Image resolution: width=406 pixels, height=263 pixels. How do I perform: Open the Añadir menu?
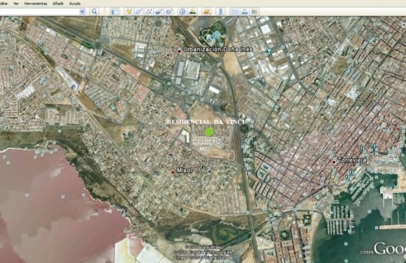(58, 3)
